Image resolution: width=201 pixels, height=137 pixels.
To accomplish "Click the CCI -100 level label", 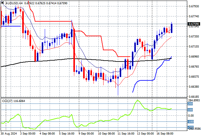I will pyautogui.click(x=191, y=121).
